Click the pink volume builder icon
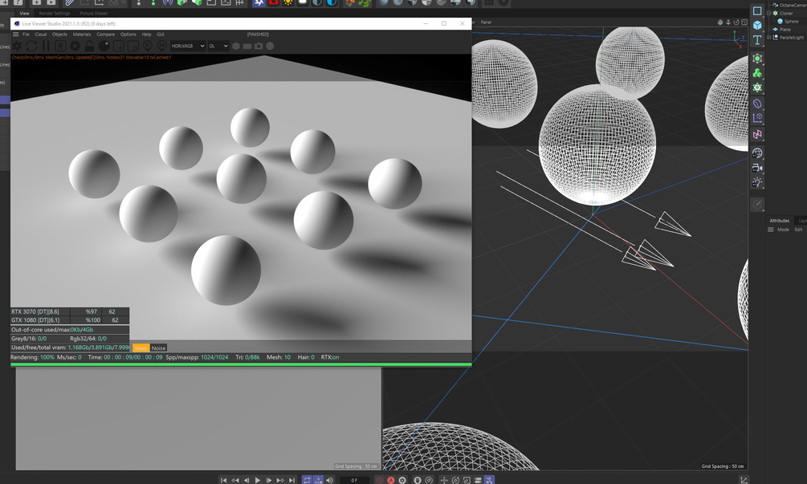 [757, 135]
